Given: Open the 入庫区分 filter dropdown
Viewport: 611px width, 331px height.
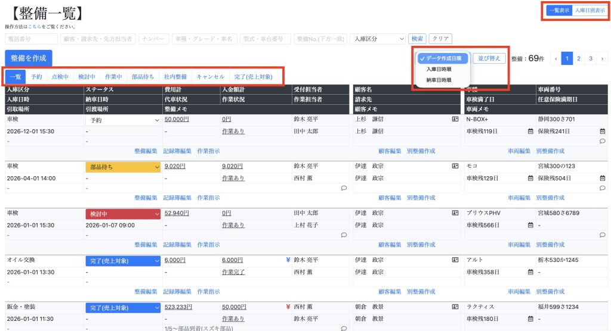Looking at the screenshot, I should click(377, 39).
